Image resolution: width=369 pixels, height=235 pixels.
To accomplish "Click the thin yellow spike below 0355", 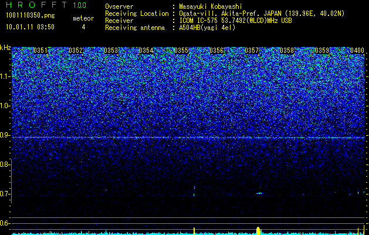I will [x=194, y=231].
